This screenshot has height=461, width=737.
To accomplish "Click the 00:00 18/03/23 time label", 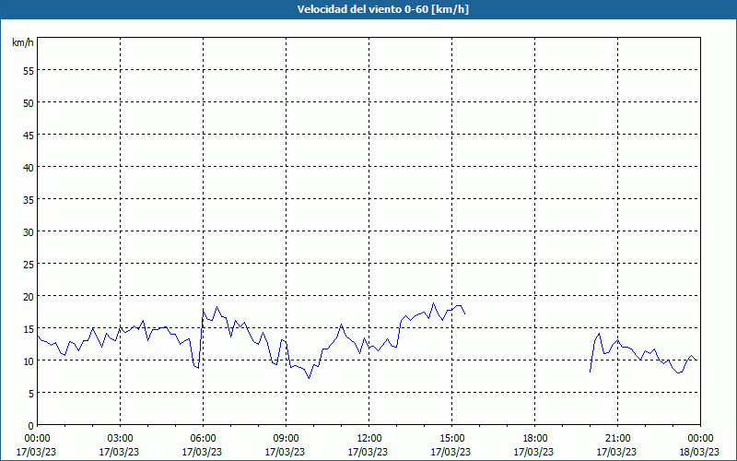I will click(x=700, y=445).
